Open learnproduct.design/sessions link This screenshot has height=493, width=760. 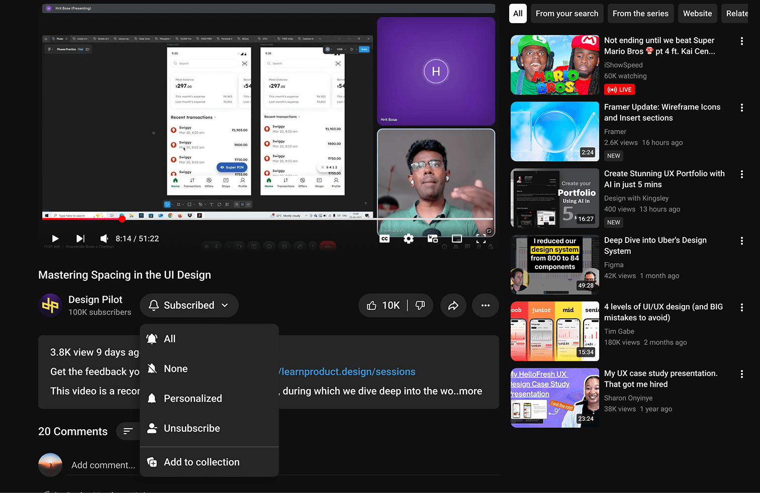[347, 372]
